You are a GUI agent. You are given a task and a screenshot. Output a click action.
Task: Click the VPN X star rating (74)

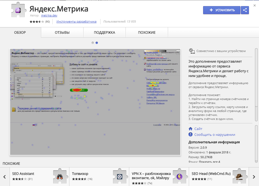142,183
